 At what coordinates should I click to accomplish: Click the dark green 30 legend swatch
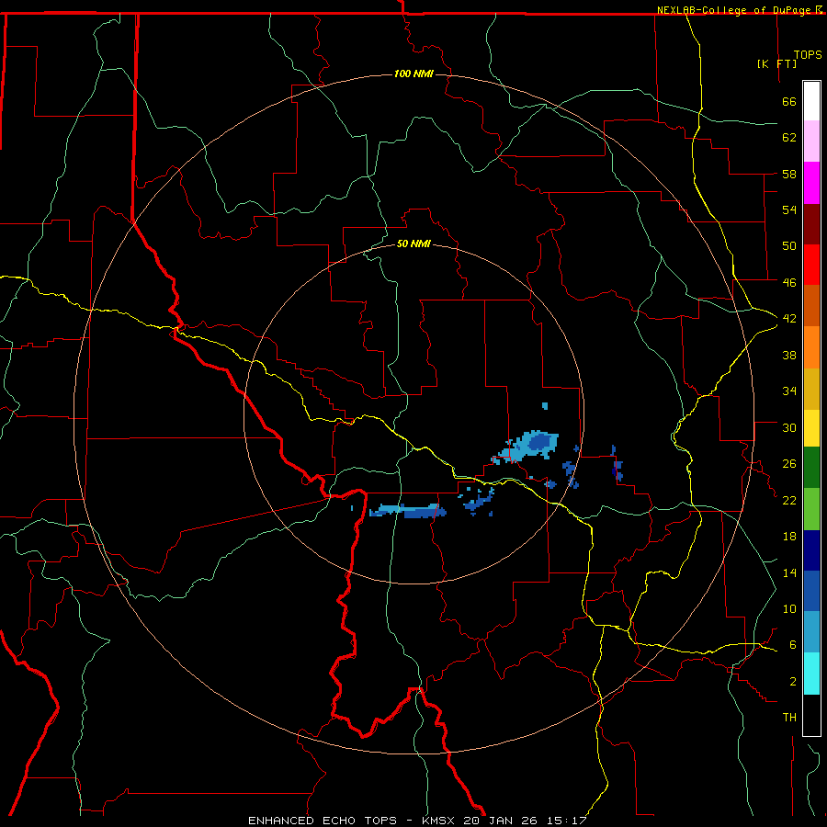pos(811,468)
